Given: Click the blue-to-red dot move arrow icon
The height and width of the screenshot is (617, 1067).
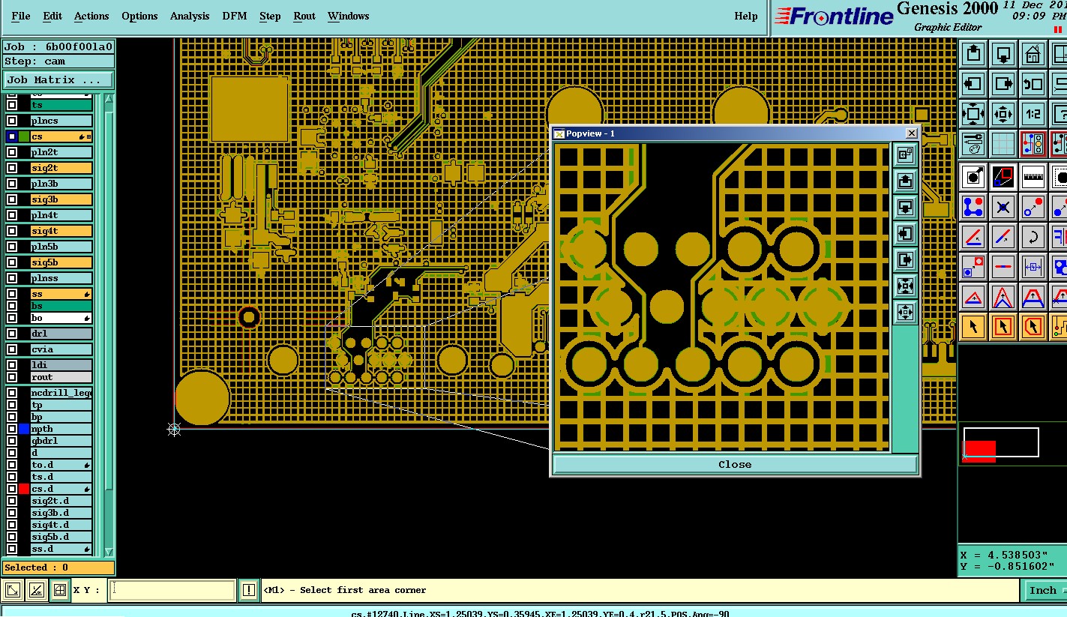Looking at the screenshot, I should [x=1033, y=207].
